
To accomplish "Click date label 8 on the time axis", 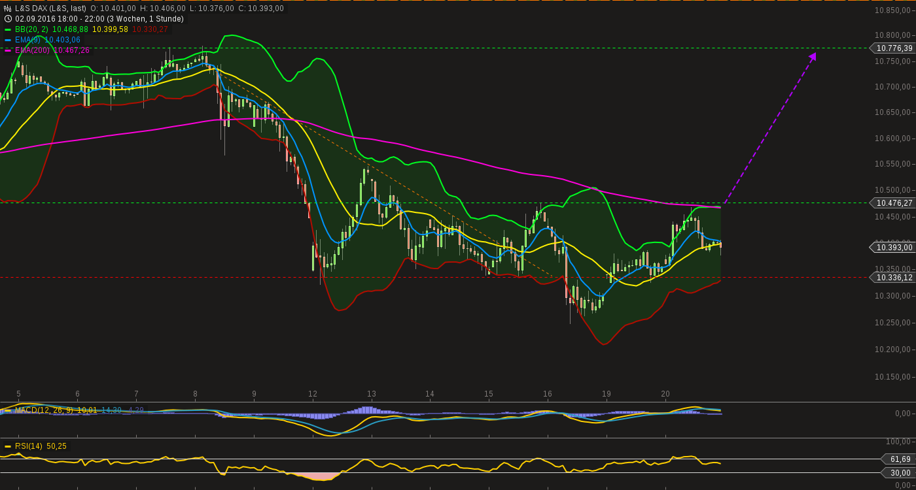I will pos(195,394).
